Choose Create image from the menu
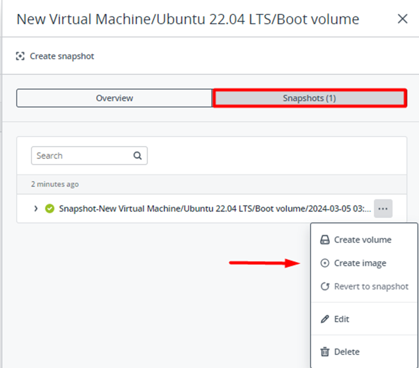Image resolution: width=419 pixels, height=368 pixels. pos(360,264)
